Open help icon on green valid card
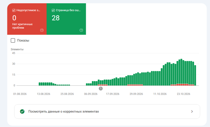The image size is (210, 127). click(x=81, y=30)
